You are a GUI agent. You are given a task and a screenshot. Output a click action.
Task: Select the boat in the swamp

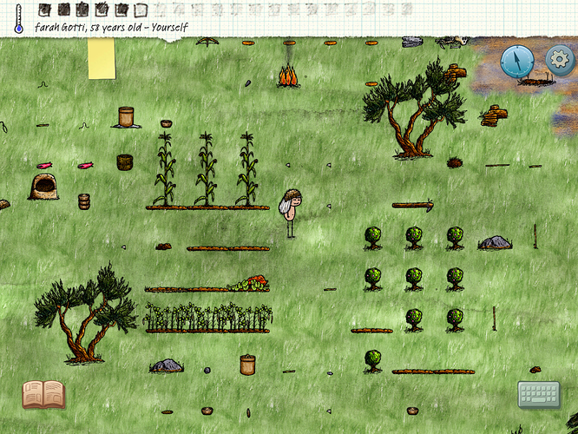[535, 81]
